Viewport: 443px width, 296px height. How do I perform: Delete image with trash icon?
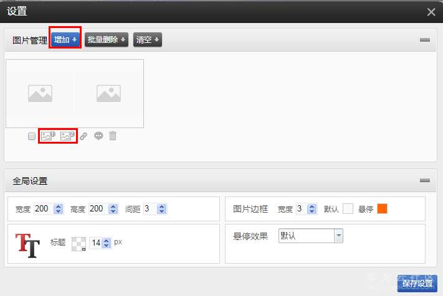coord(113,136)
